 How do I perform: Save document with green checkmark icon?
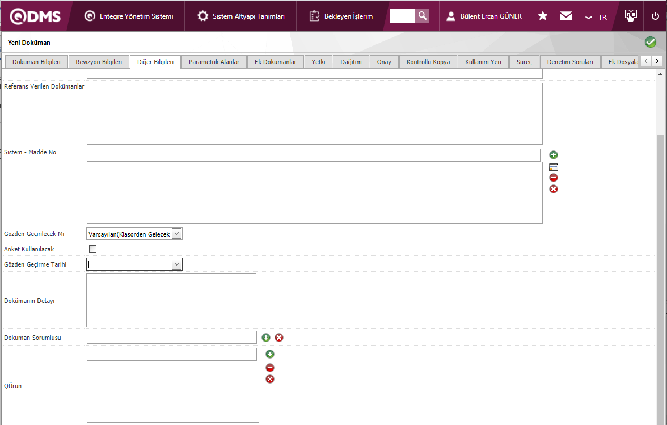tap(651, 41)
